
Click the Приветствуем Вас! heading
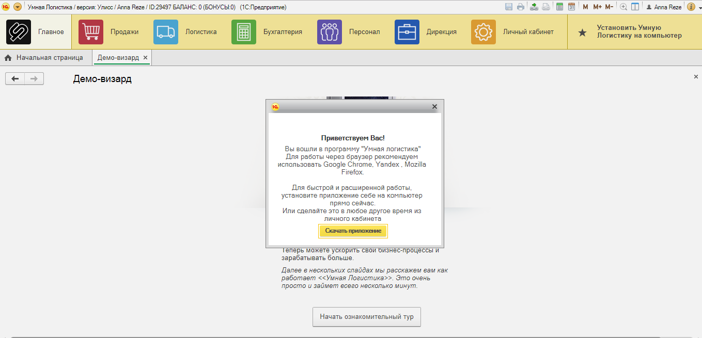coord(353,138)
